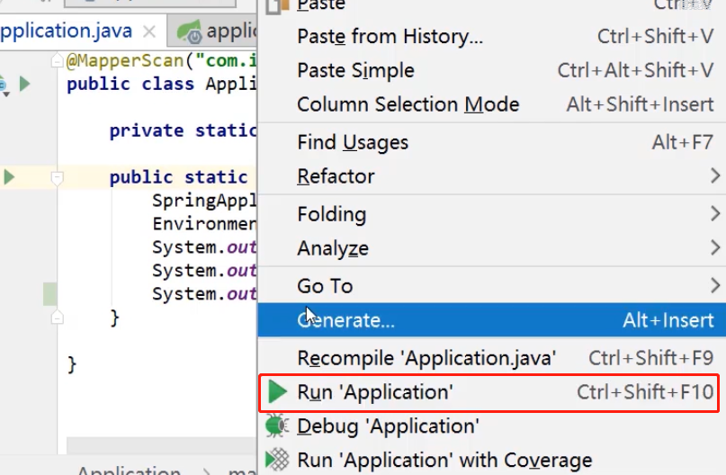Image resolution: width=726 pixels, height=475 pixels.
Task: Click the green play icon for Run 'Application'
Action: tap(277, 392)
